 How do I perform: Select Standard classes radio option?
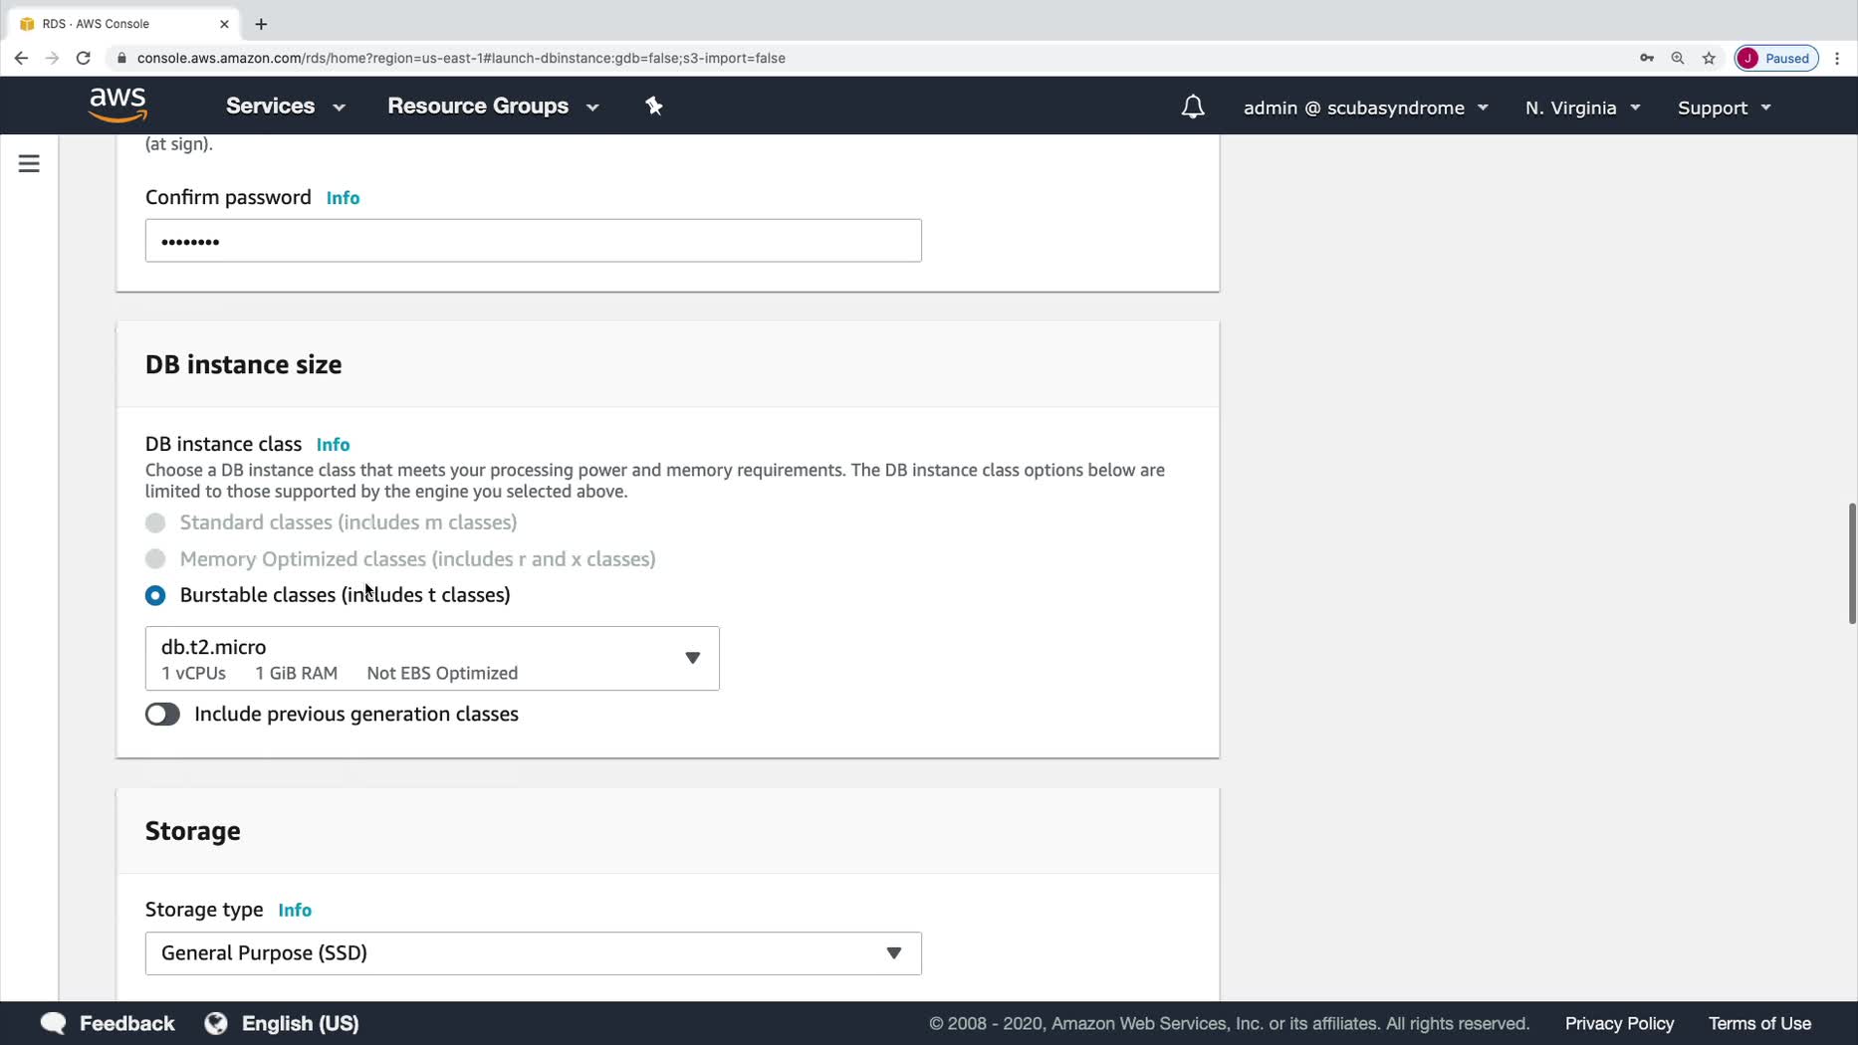pos(155,522)
